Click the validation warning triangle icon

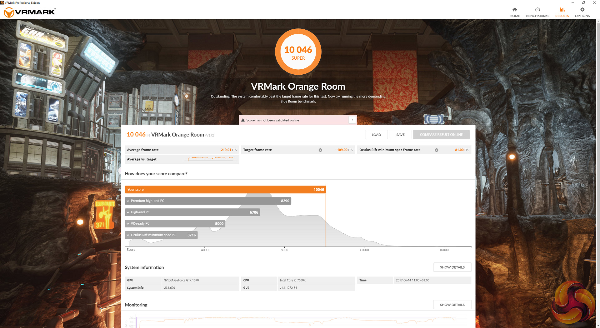(243, 120)
